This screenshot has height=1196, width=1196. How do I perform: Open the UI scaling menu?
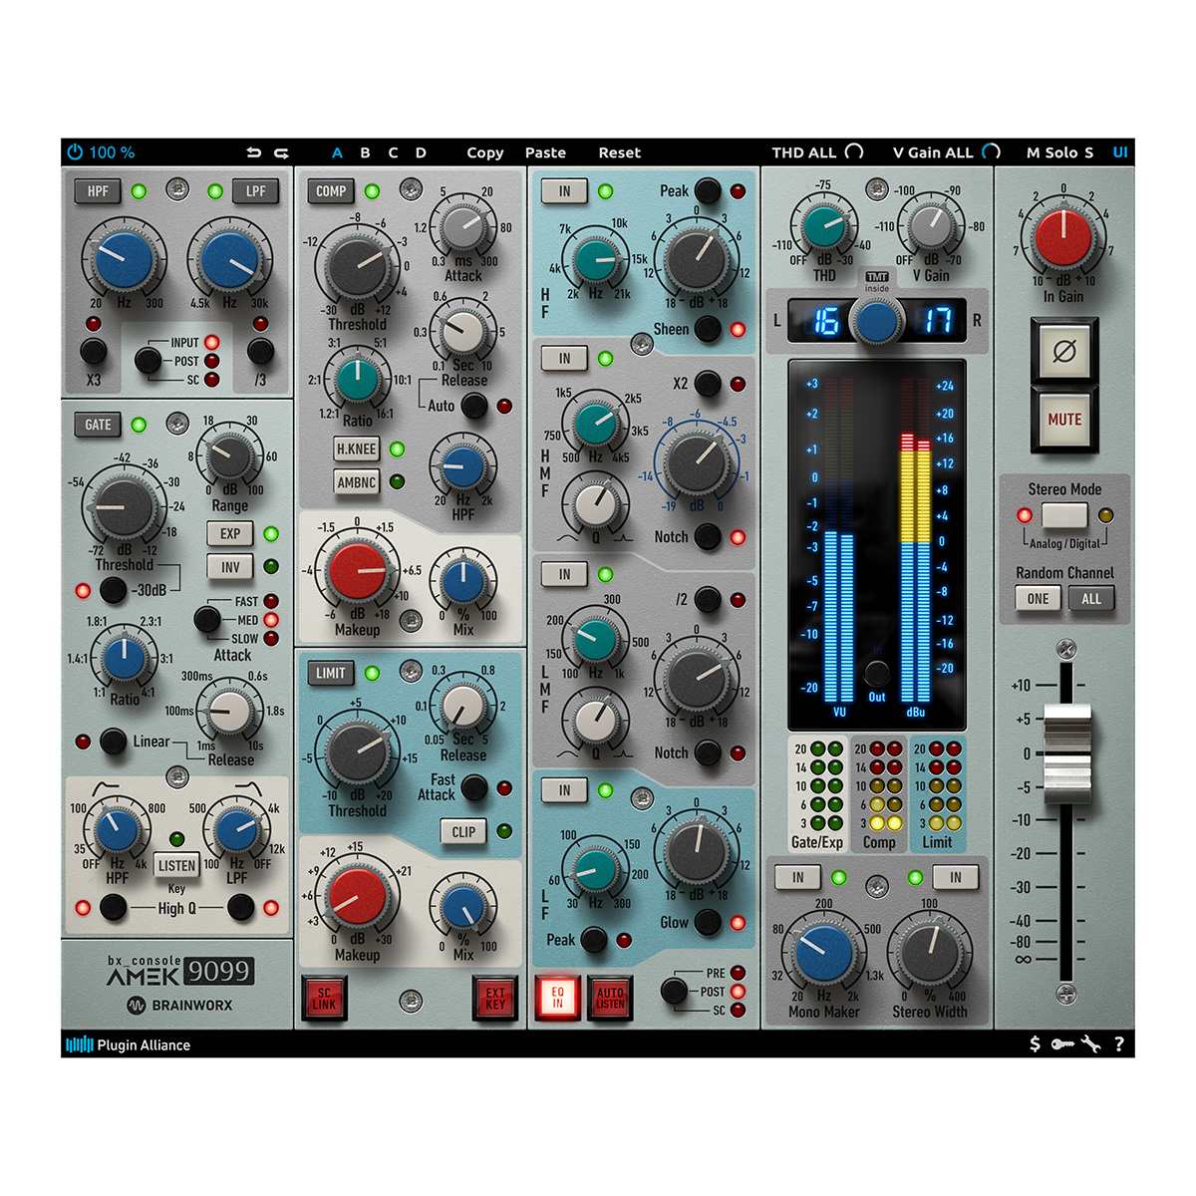click(1120, 152)
